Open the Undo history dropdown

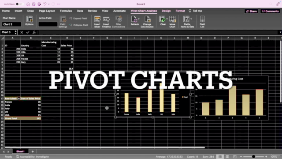click(x=49, y=4)
